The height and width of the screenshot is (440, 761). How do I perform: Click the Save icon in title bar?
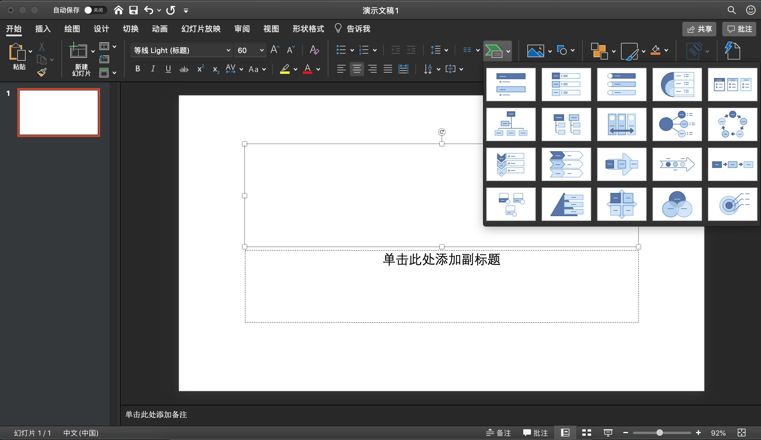click(133, 10)
